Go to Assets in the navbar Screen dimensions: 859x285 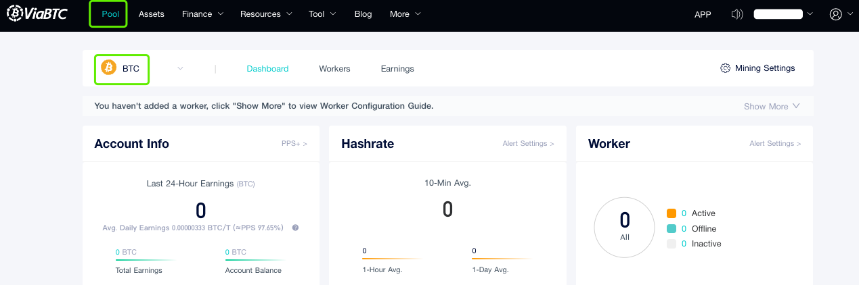151,14
